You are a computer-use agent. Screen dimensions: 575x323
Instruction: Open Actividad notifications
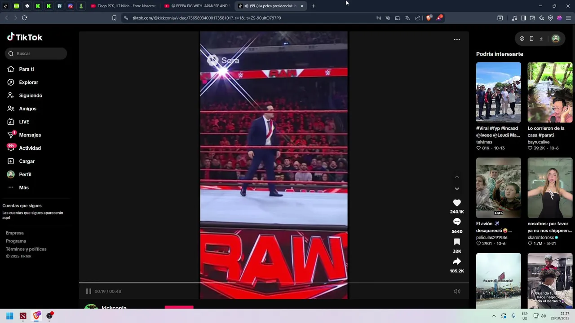[x=24, y=148]
